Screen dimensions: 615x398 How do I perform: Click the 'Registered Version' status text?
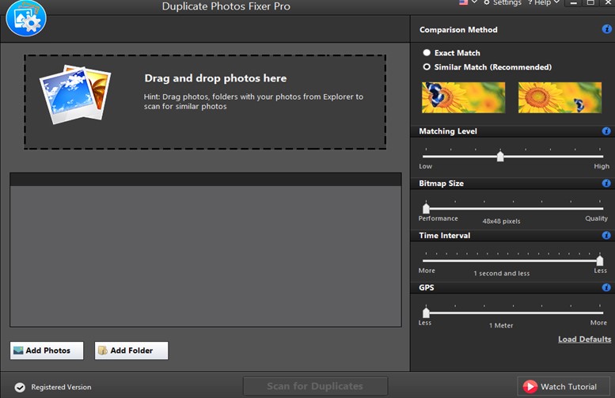point(61,387)
